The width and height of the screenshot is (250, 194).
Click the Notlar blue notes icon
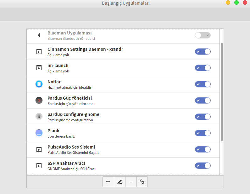(39, 84)
